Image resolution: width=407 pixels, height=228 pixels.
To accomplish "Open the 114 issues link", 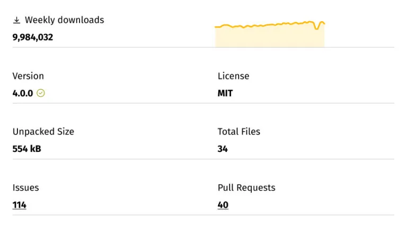I will pyautogui.click(x=20, y=205).
